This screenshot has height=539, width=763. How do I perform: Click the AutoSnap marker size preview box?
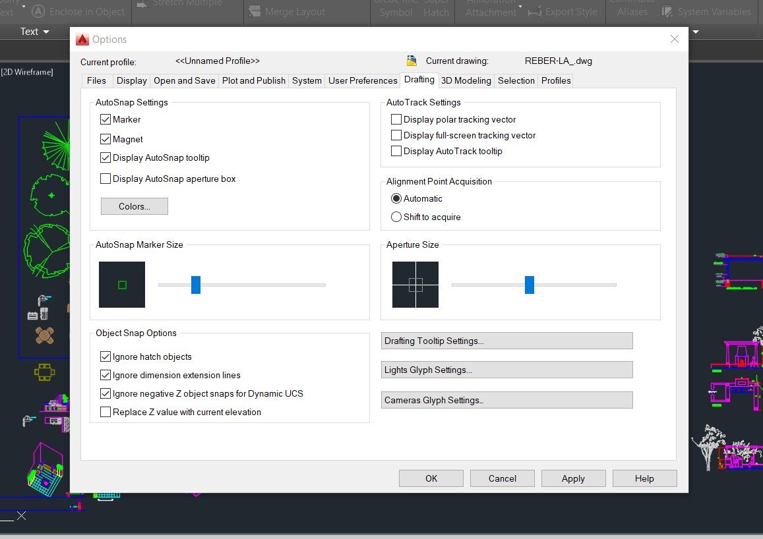coord(121,285)
